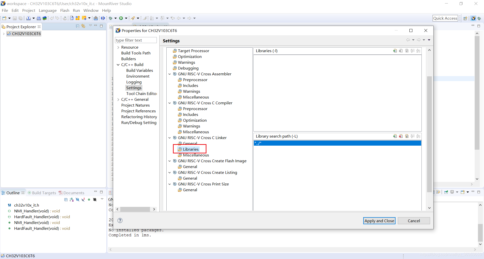Toggle Hide Fields icon in Outline toolbar
The width and height of the screenshot is (484, 259).
point(77,200)
